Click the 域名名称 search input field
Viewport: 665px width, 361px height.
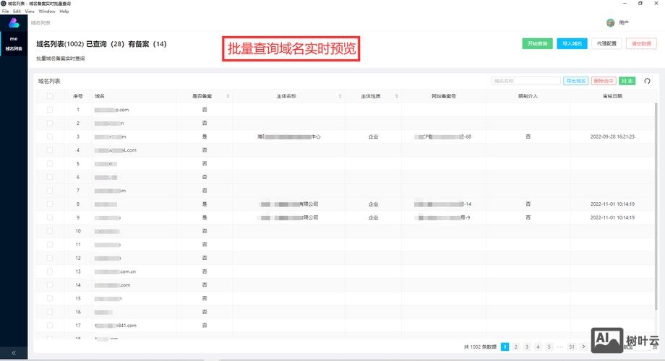525,82
